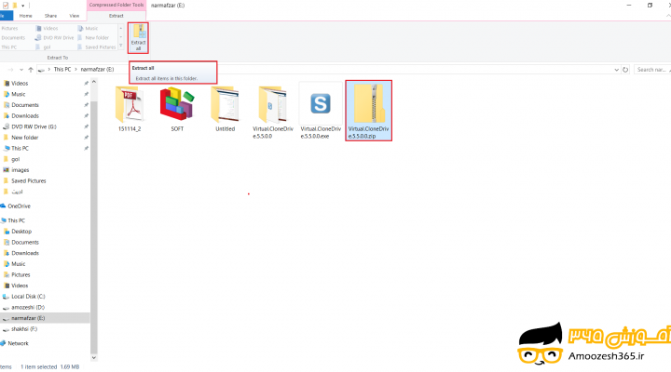Open quick access toolbar customize dropdown
The image size is (671, 372).
tap(22, 6)
